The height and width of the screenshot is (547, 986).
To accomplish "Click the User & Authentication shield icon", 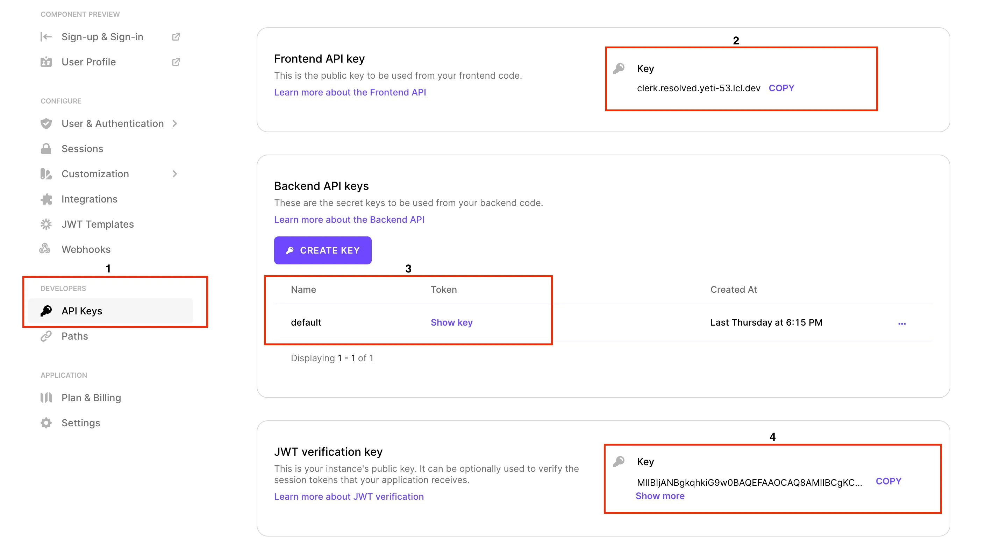I will pyautogui.click(x=46, y=123).
